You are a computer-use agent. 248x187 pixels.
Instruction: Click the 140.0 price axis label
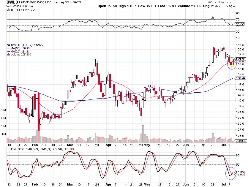pyautogui.click(x=240, y=101)
